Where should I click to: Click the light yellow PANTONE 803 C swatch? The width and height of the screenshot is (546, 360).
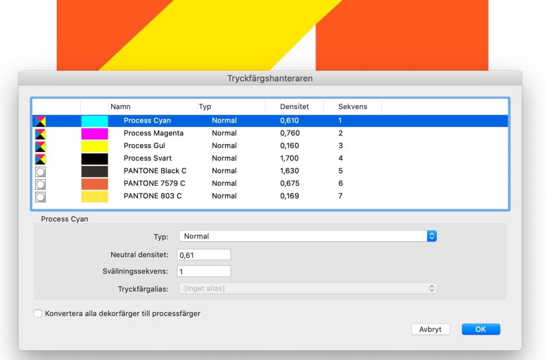[95, 196]
